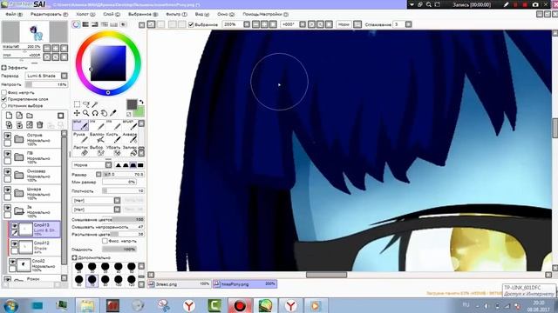Select the Ластик eraser tool
558x313 pixels.
pos(80,150)
